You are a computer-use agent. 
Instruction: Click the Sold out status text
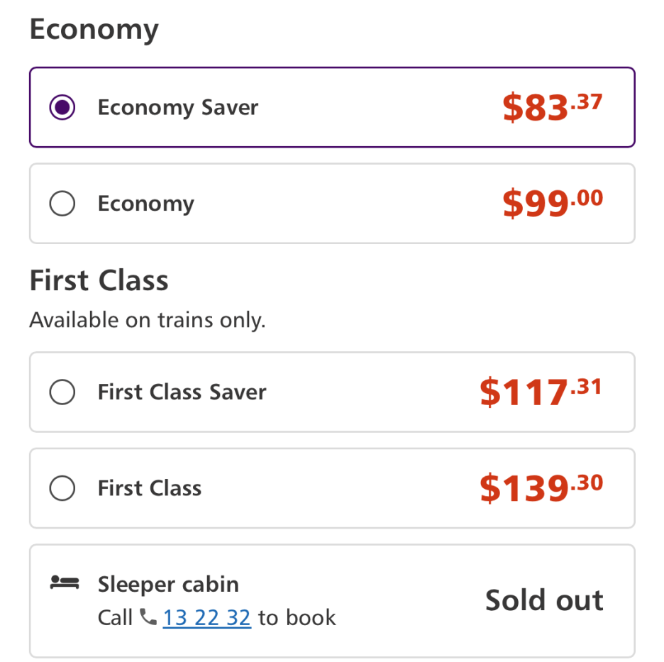coord(544,600)
